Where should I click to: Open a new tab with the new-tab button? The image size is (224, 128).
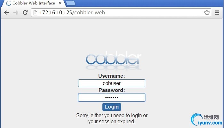click(71, 3)
